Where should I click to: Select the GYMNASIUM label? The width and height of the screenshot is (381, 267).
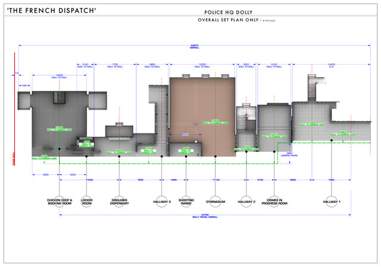[216, 202]
